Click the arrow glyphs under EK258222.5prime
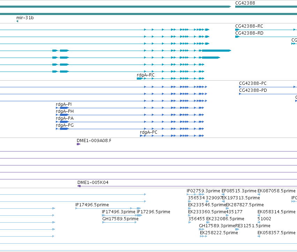The height and width of the screenshot is (252, 297). tap(203, 236)
